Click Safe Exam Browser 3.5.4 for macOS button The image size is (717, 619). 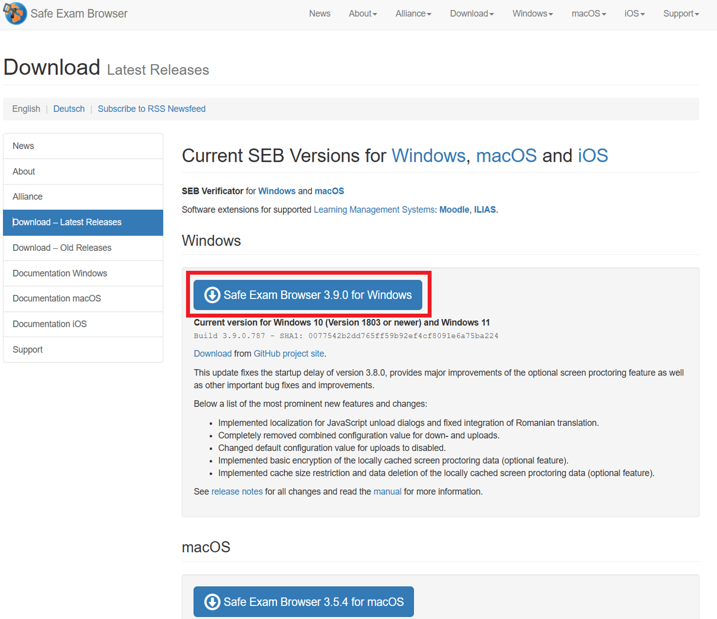[303, 602]
